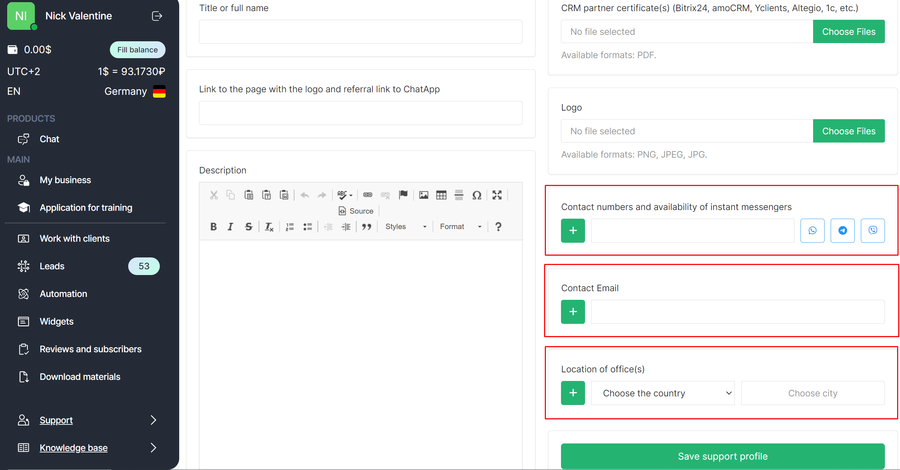Insert a table in the description
The image size is (900, 470).
tap(441, 195)
